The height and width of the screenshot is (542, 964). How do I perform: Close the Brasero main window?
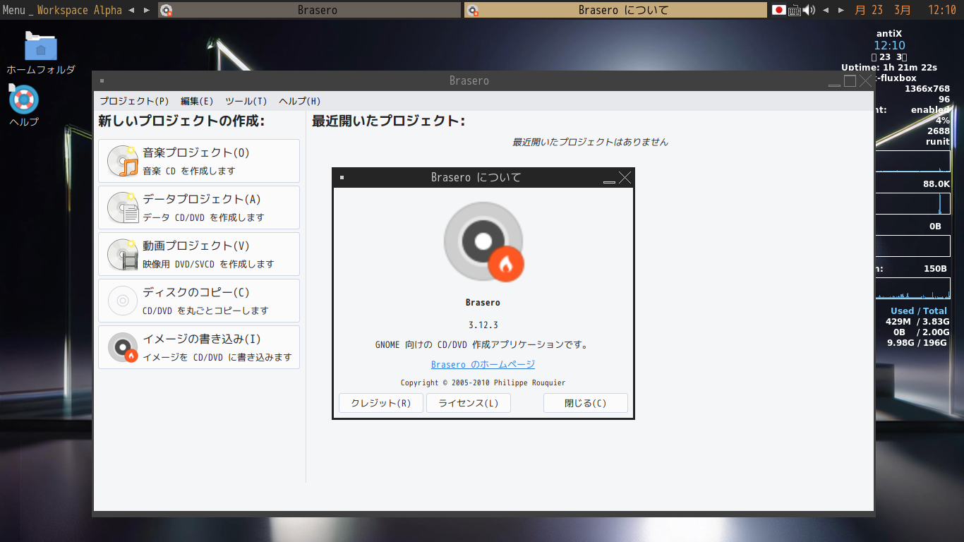coord(865,80)
